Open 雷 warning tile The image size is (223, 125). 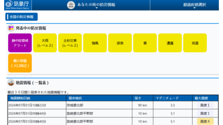click(x=145, y=43)
